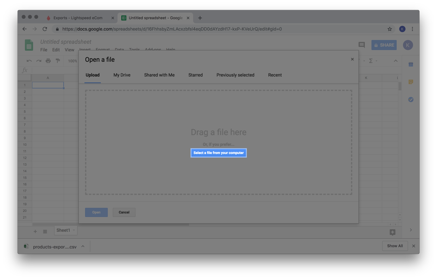
Task: Open the Chrome three-dot menu
Action: point(412,29)
